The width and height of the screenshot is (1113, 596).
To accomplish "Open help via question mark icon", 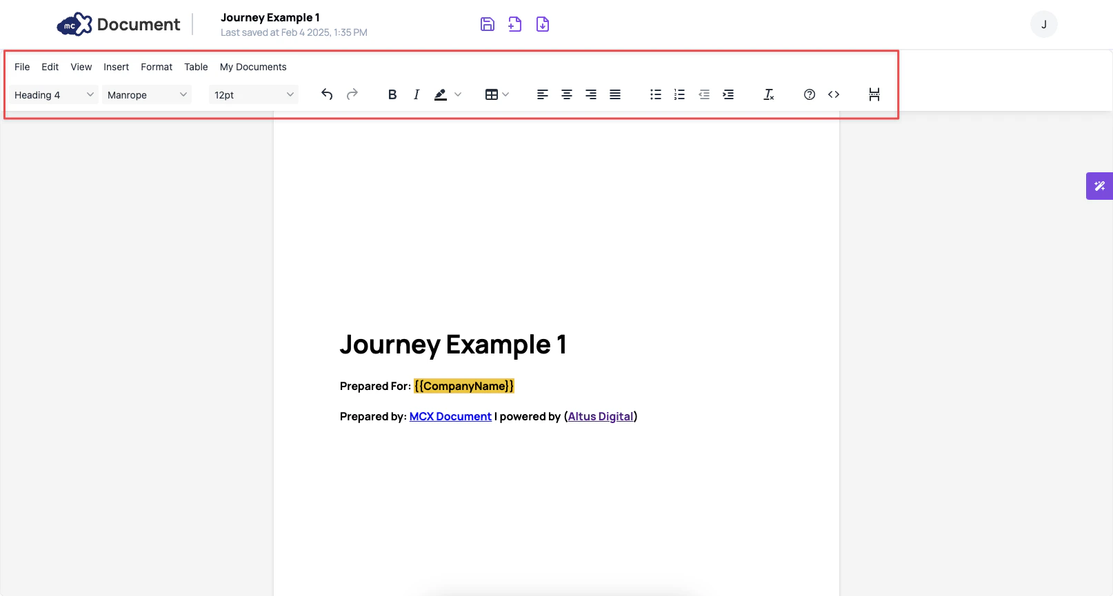I will (x=810, y=94).
